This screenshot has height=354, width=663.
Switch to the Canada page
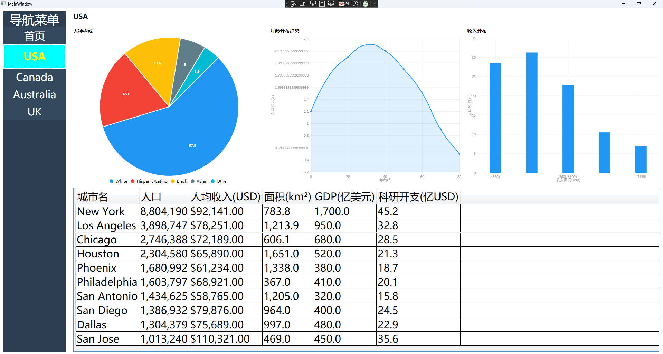click(x=35, y=77)
